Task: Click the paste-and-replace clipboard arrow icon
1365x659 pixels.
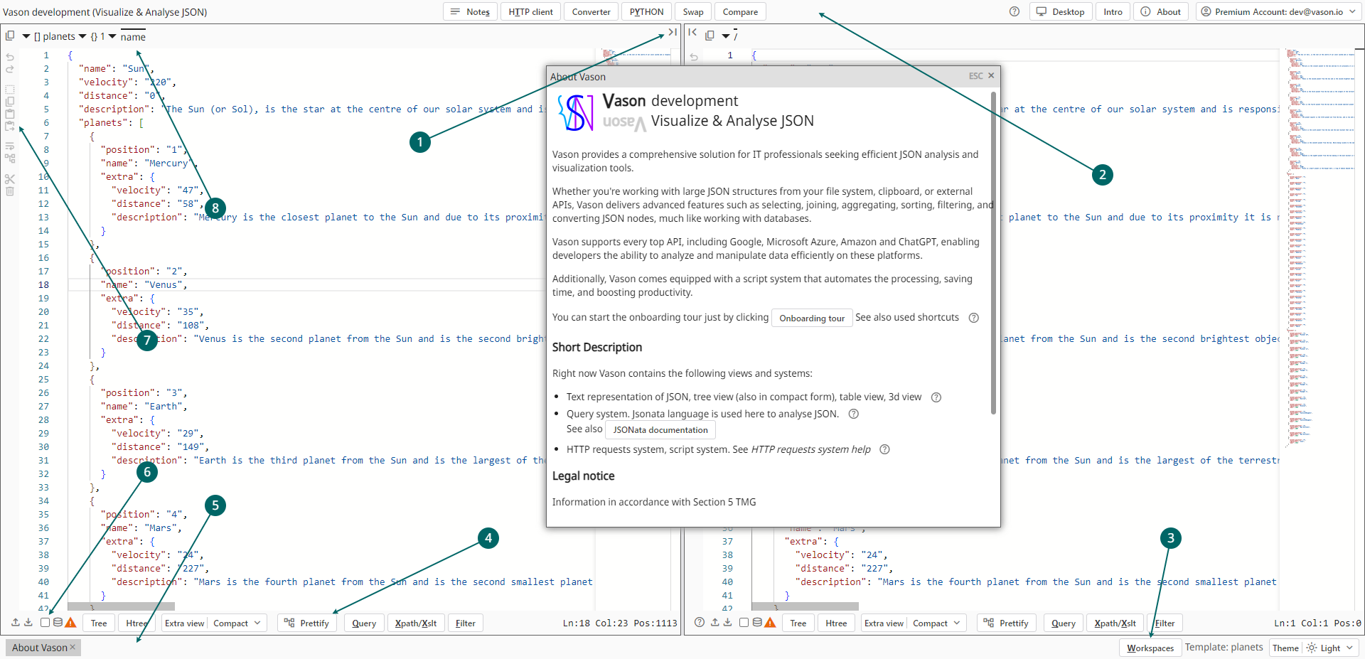Action: coord(10,126)
